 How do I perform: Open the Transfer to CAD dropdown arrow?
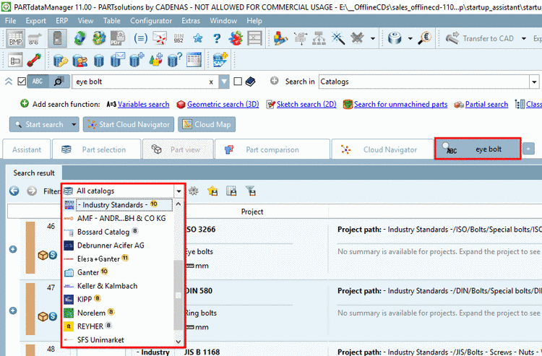524,38
